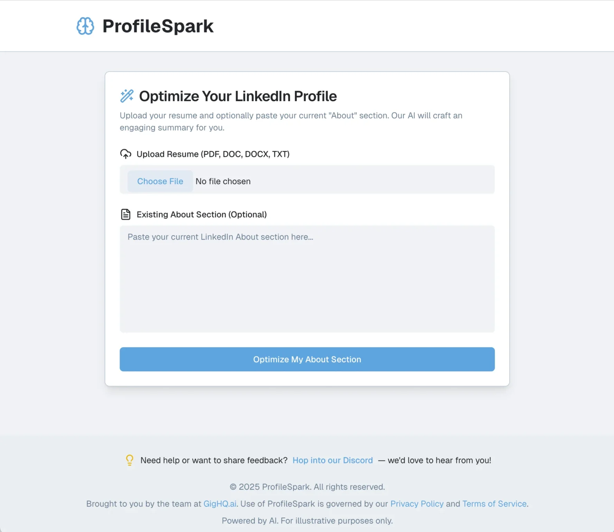Select the Choose File button
Screen dimensions: 614x532
[160, 181]
